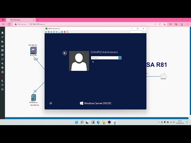
Task: Click the 192.168.15.3 IP label
Action: point(33,45)
